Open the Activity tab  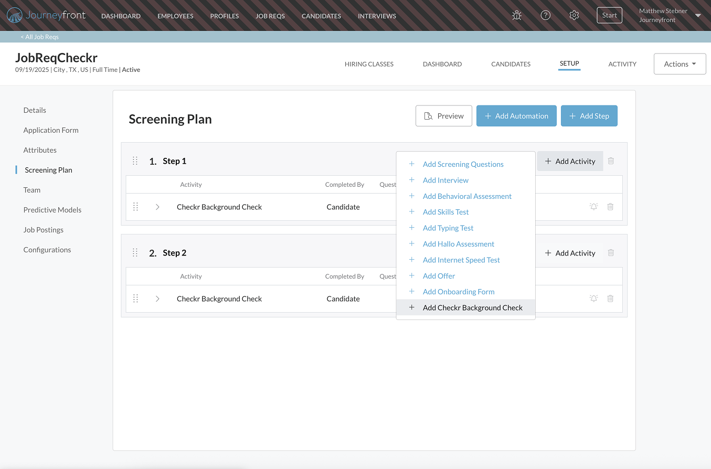(x=622, y=64)
